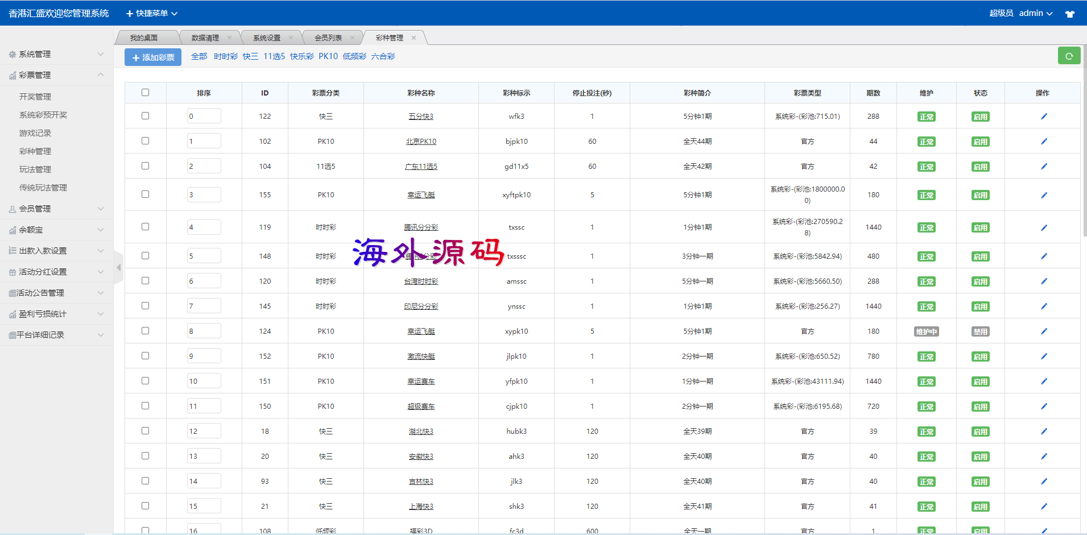Check the box for 广东11选5 row

pyautogui.click(x=145, y=166)
